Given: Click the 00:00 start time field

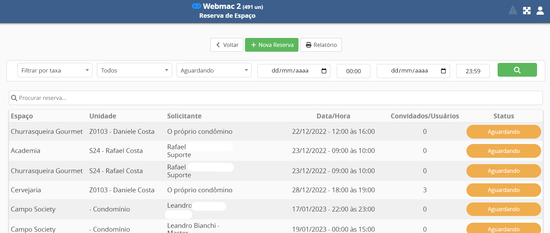Looking at the screenshot, I should pyautogui.click(x=353, y=71).
